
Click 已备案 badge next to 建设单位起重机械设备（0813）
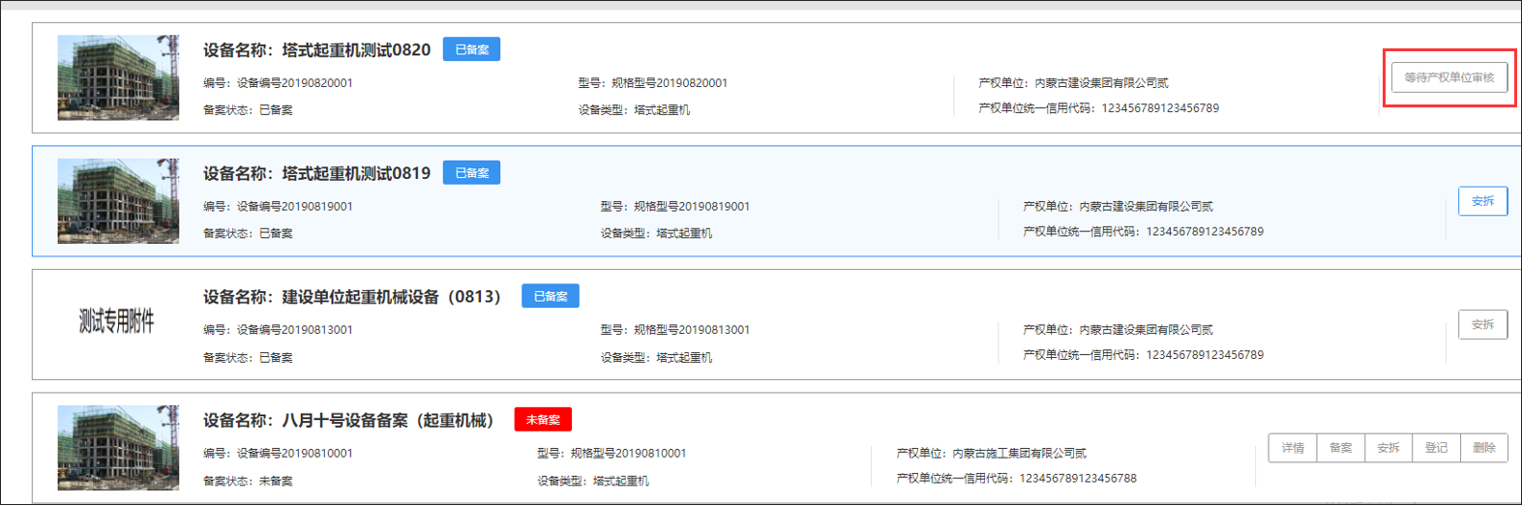point(550,296)
